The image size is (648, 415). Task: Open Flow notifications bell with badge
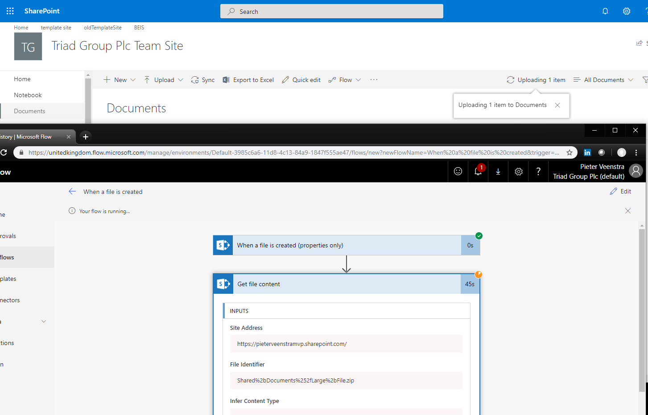tap(478, 171)
